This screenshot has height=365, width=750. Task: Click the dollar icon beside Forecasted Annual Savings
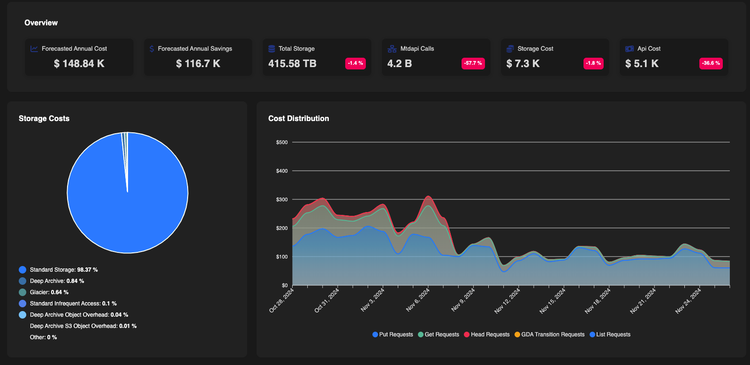(x=152, y=49)
